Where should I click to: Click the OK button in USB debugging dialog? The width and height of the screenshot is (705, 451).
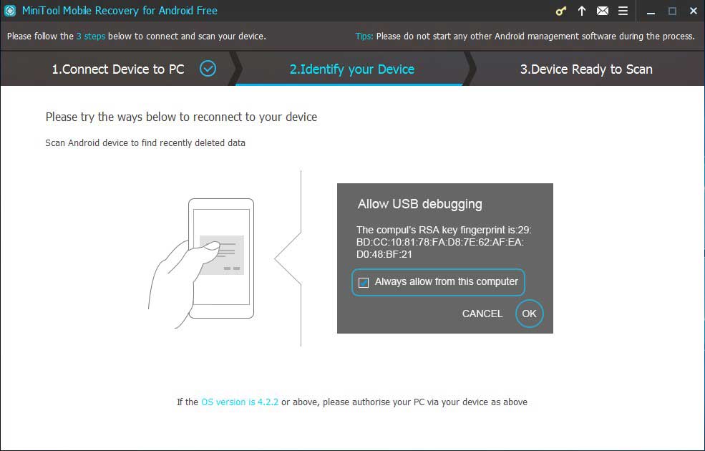[x=529, y=314]
